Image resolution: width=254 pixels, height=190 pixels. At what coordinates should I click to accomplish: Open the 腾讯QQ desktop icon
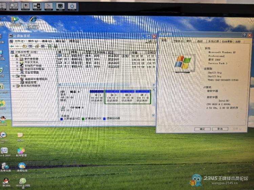pyautogui.click(x=5, y=181)
